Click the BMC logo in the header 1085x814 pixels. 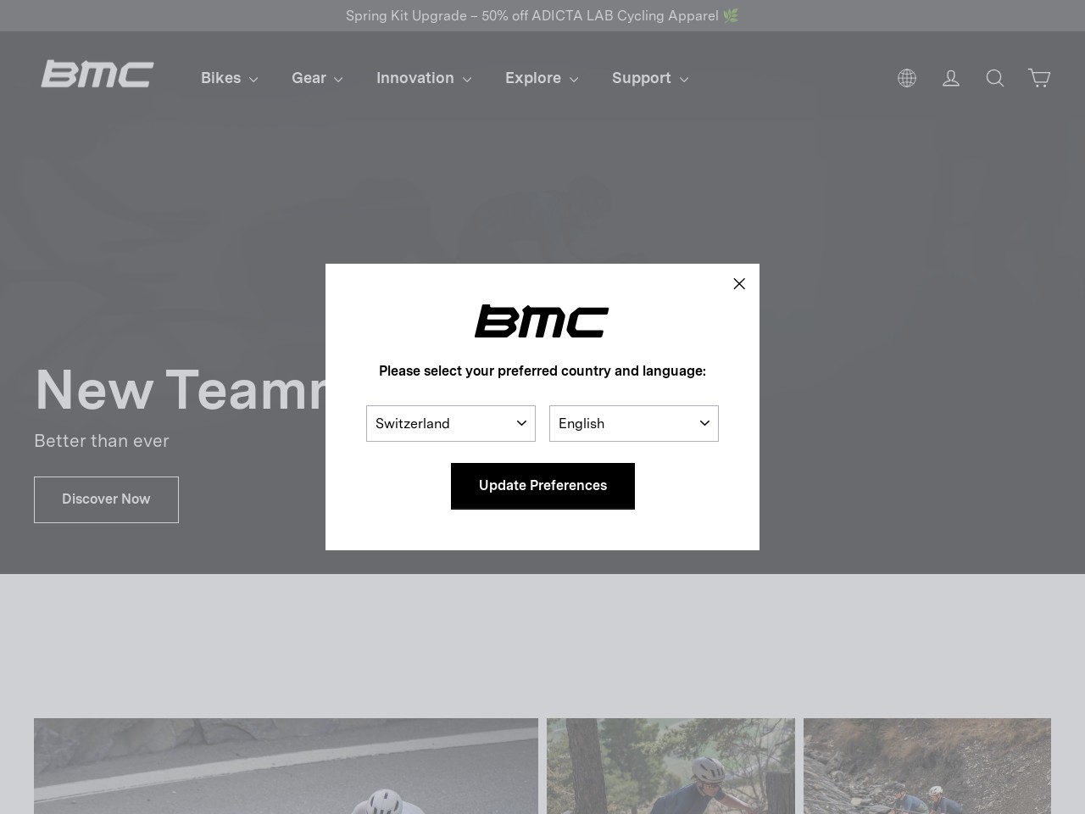[97, 74]
